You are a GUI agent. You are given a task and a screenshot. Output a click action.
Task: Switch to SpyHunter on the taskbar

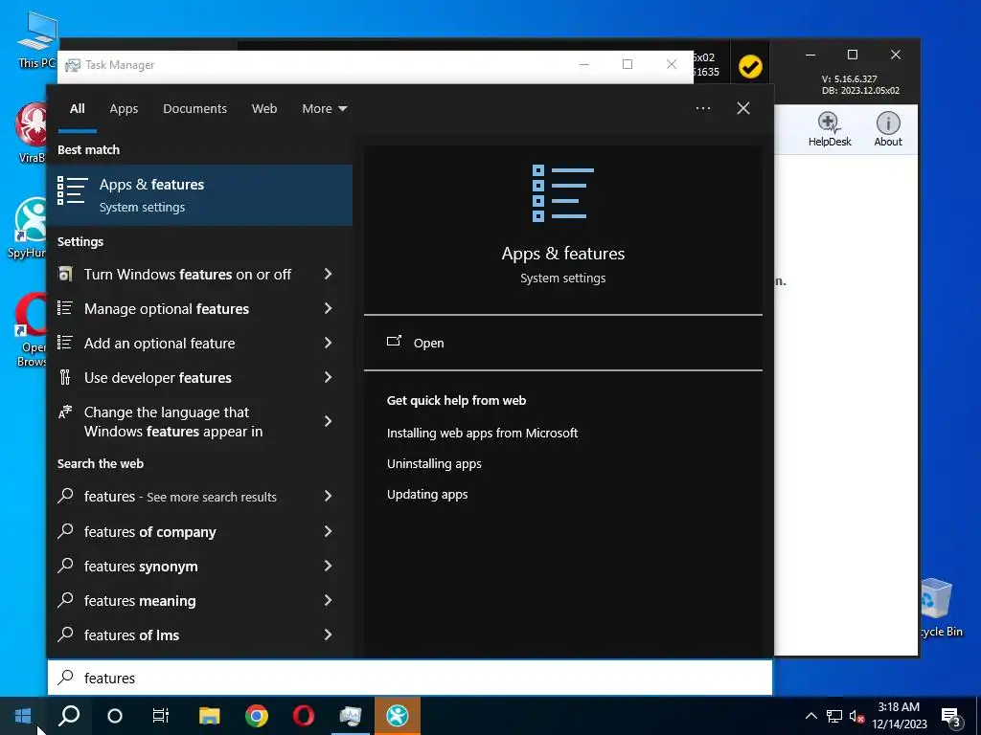(x=398, y=716)
